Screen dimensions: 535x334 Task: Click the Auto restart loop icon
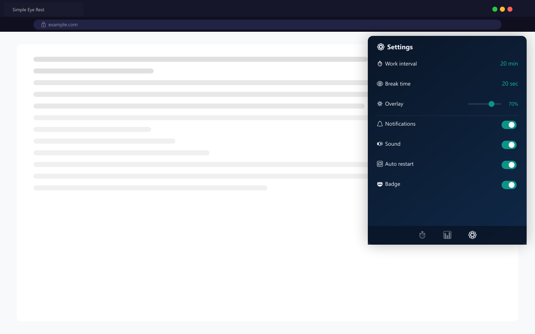click(x=380, y=164)
